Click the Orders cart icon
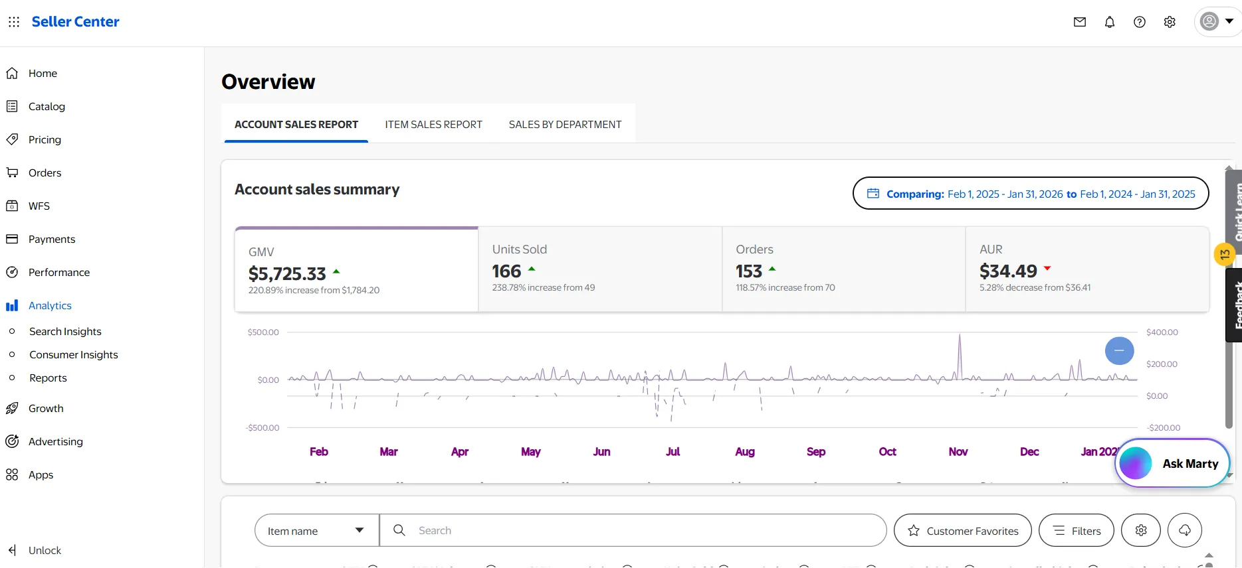1242x568 pixels. point(12,173)
